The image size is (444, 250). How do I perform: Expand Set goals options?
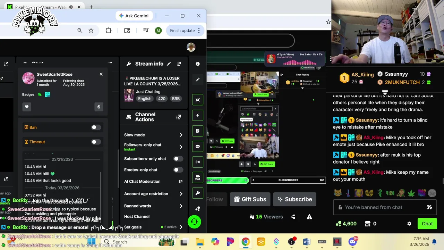[181, 227]
